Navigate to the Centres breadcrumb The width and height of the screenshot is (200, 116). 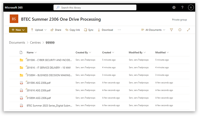click(35, 43)
